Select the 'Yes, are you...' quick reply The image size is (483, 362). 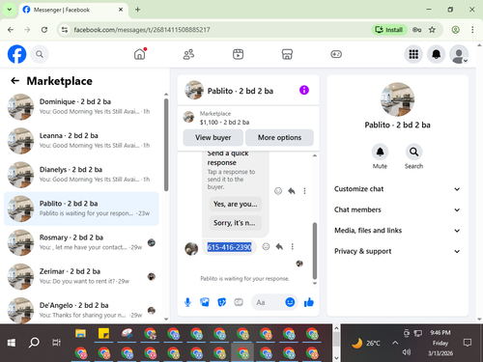[236, 204]
